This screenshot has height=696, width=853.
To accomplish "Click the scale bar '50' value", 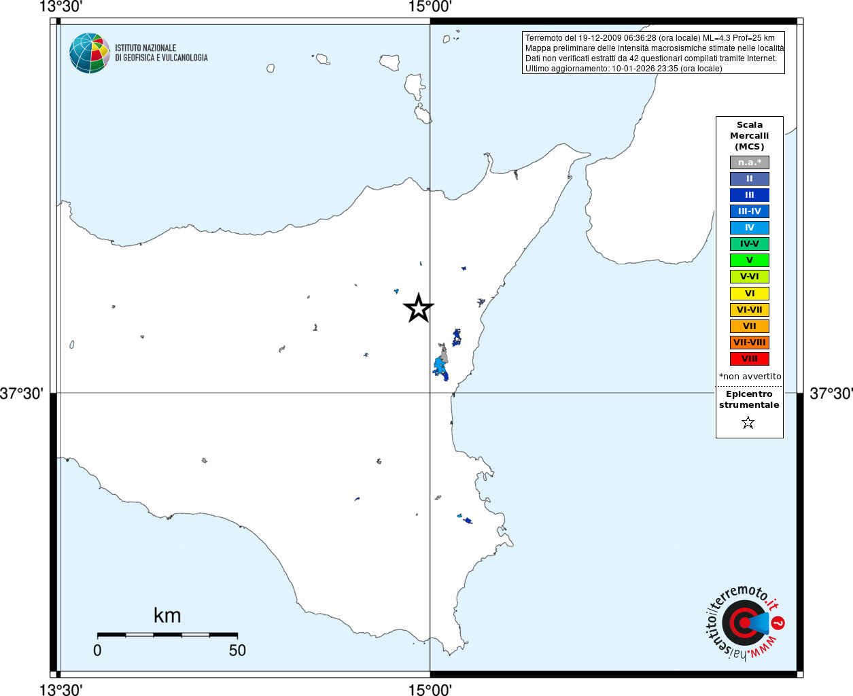I will coord(237,650).
